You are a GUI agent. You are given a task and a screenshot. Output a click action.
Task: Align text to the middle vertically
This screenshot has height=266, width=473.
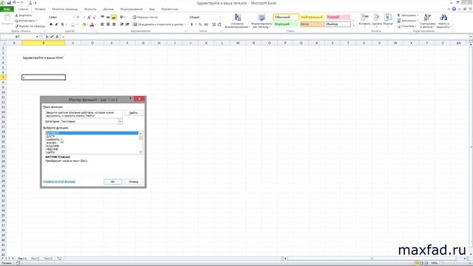point(108,18)
